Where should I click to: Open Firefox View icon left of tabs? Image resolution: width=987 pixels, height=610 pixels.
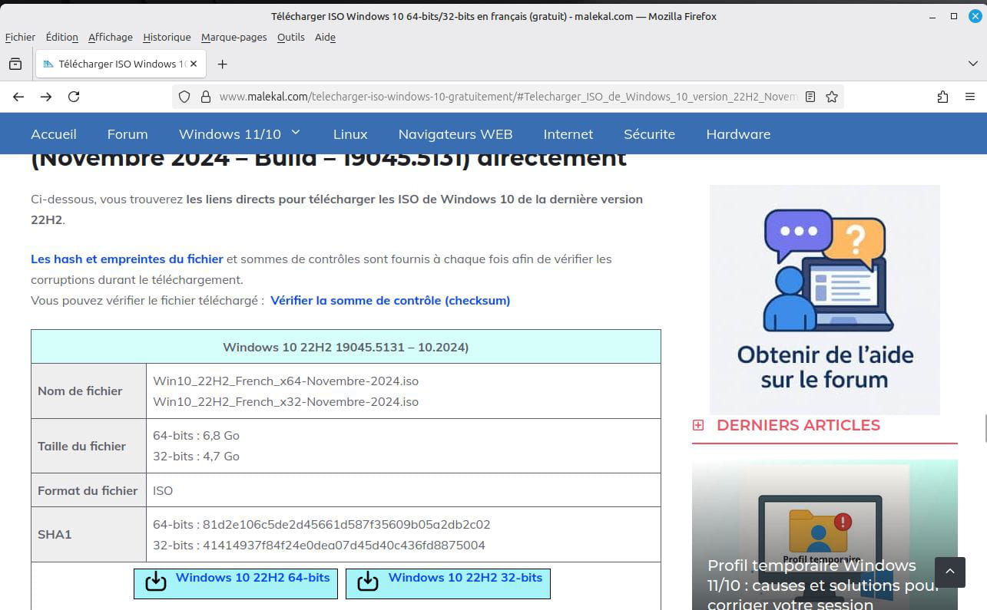15,64
